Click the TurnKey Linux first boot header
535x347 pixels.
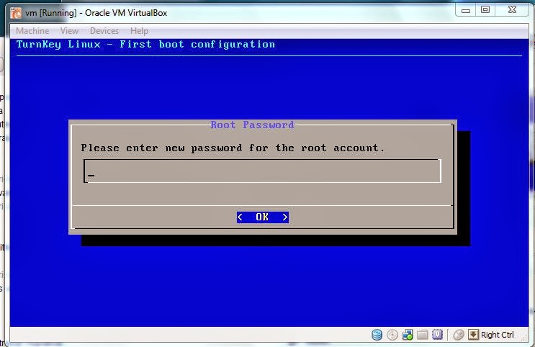145,45
